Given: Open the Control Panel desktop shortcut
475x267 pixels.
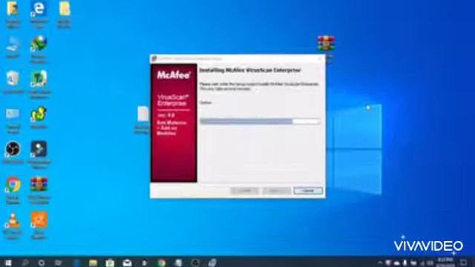Looking at the screenshot, I should tap(13, 120).
